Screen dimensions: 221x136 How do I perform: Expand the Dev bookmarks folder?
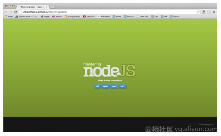pyautogui.click(x=155, y=17)
